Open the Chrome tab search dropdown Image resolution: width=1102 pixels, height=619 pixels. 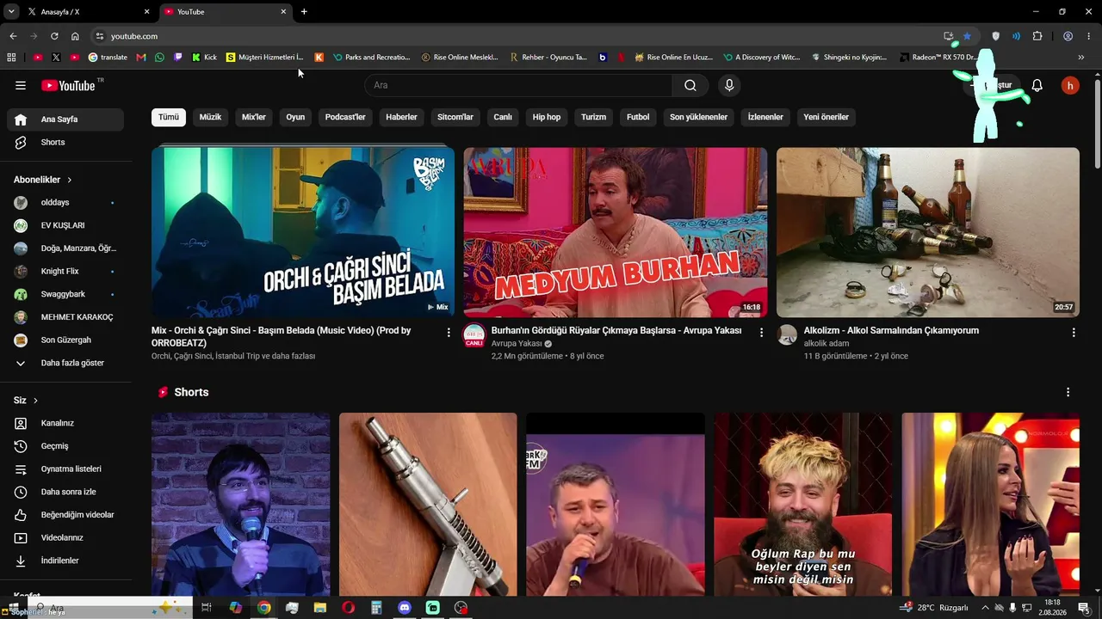click(12, 12)
